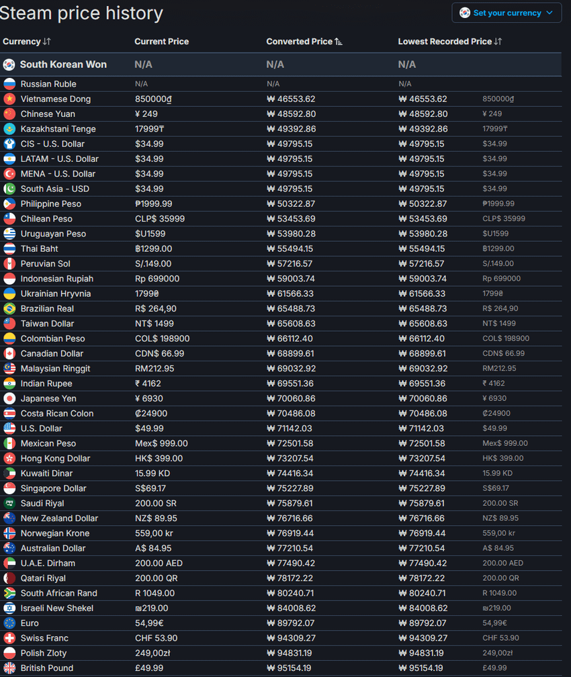Click the ₩ 65488.73 converted price
Viewport: 571px width, 677px height.
[x=291, y=308]
